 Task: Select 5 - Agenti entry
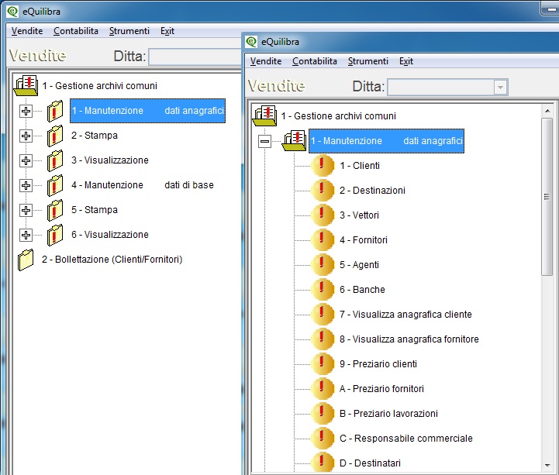click(359, 265)
